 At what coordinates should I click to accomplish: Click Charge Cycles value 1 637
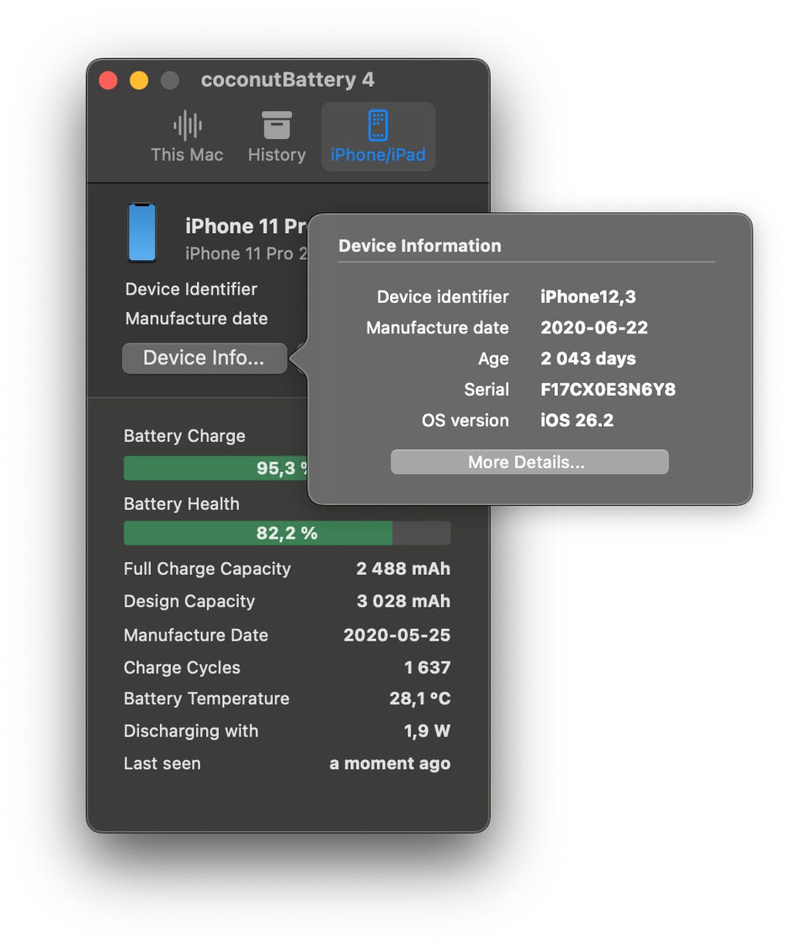pos(428,668)
